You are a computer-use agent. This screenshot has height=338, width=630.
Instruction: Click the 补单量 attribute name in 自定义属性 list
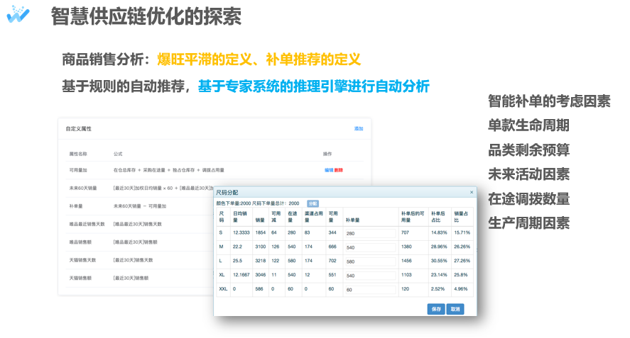tap(76, 206)
